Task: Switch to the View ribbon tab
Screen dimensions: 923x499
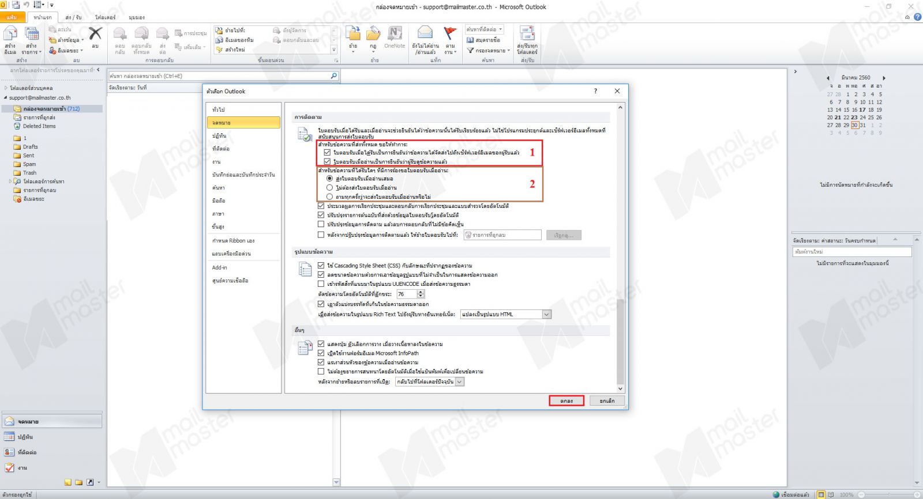Action: [x=137, y=17]
